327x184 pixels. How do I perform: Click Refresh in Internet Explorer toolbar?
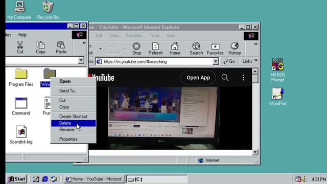tap(155, 49)
